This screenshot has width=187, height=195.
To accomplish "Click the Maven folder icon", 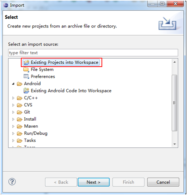I will coord(19,126).
